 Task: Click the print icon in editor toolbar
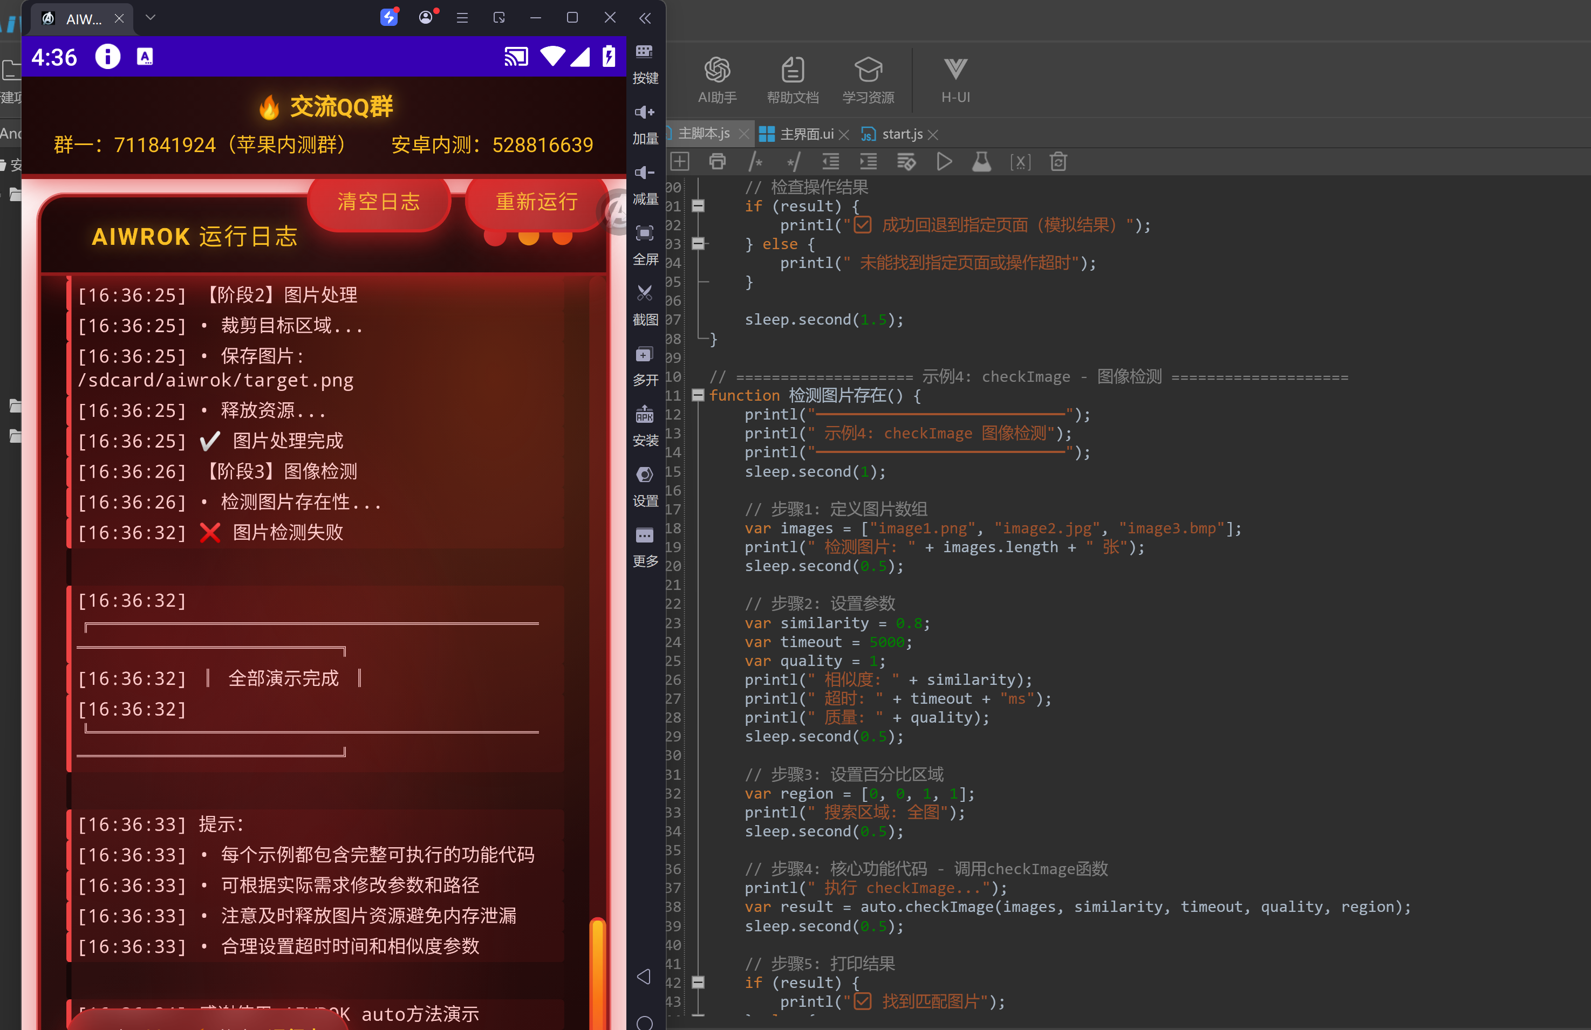tap(718, 162)
